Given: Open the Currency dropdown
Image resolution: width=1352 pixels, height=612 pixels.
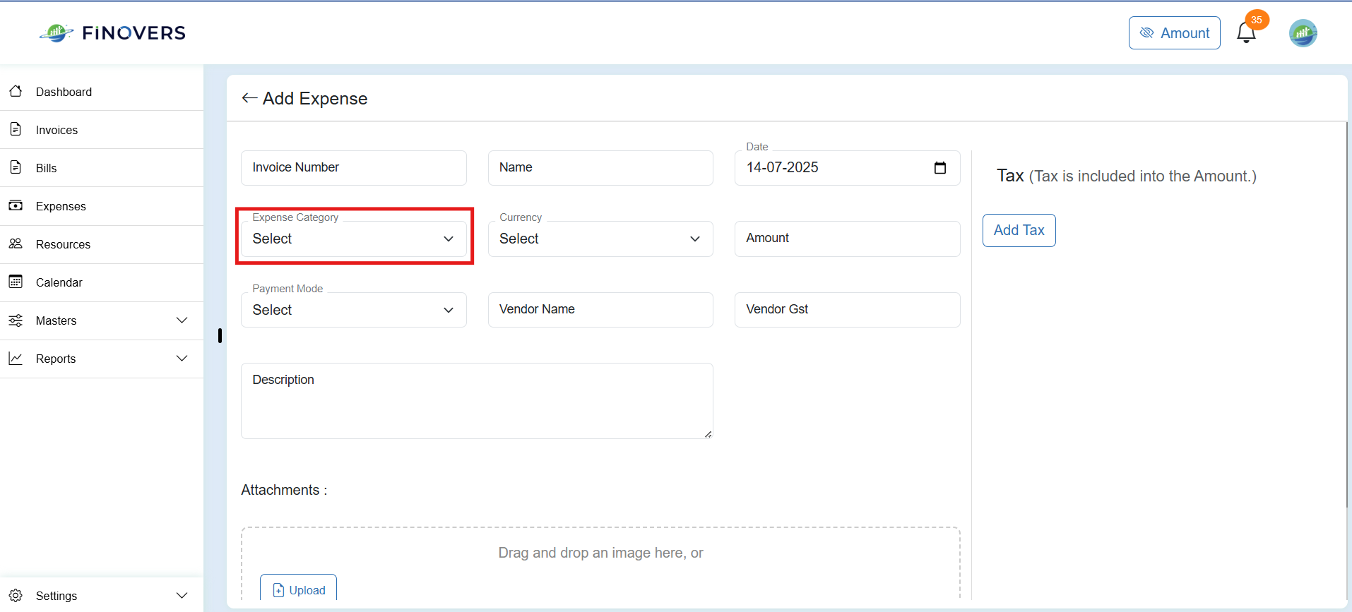Looking at the screenshot, I should (x=600, y=239).
